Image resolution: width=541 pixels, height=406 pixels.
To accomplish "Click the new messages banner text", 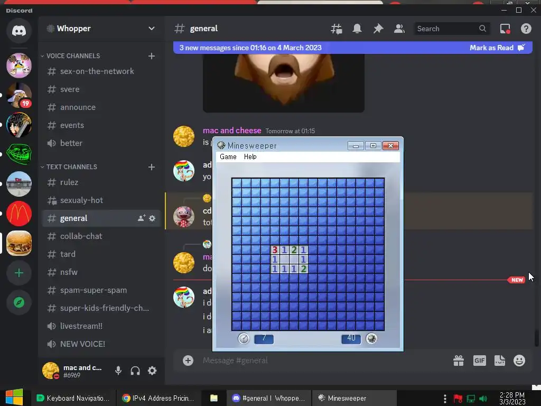I will [x=250, y=48].
